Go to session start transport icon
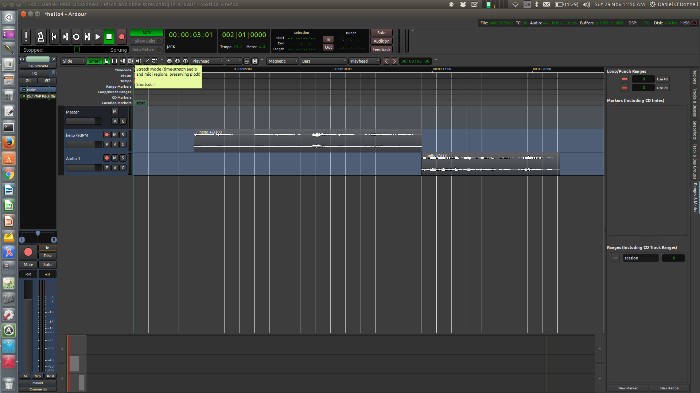Screen dimensions: 700x393 point(54,36)
